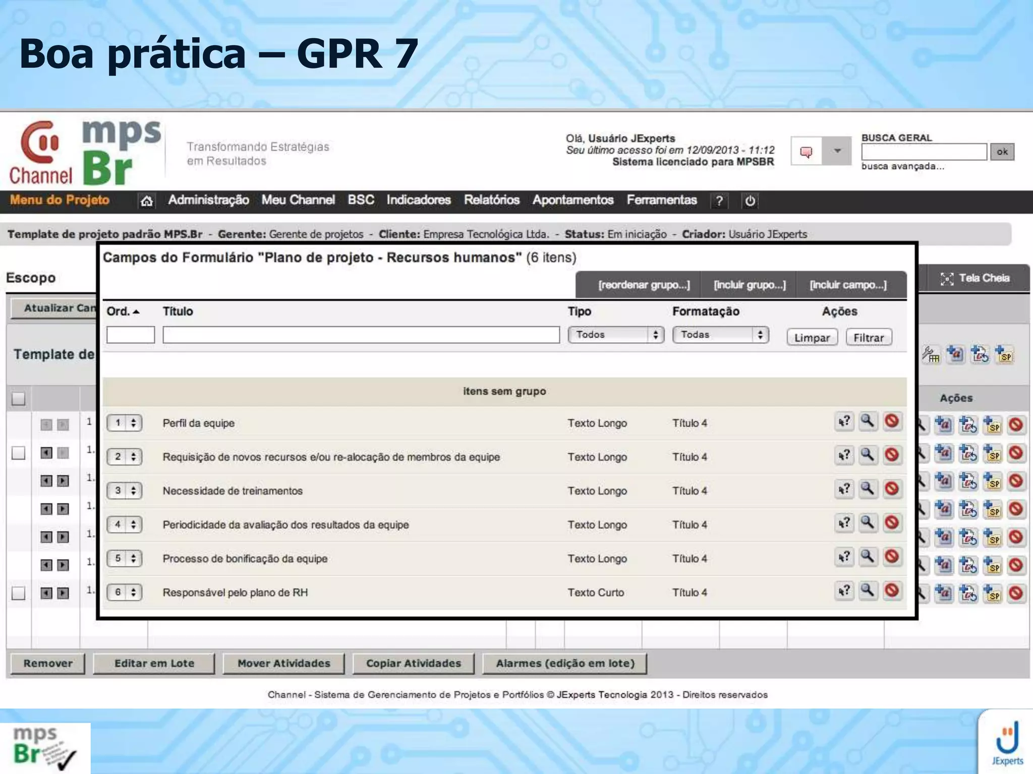Toggle select-all checkbox in background table header
Screen dimensions: 1033x774
(x=18, y=399)
